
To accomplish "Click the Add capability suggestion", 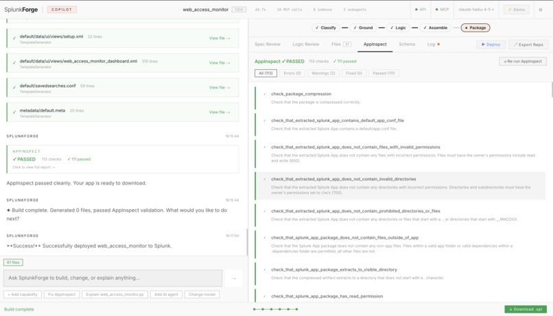I will point(23,295).
